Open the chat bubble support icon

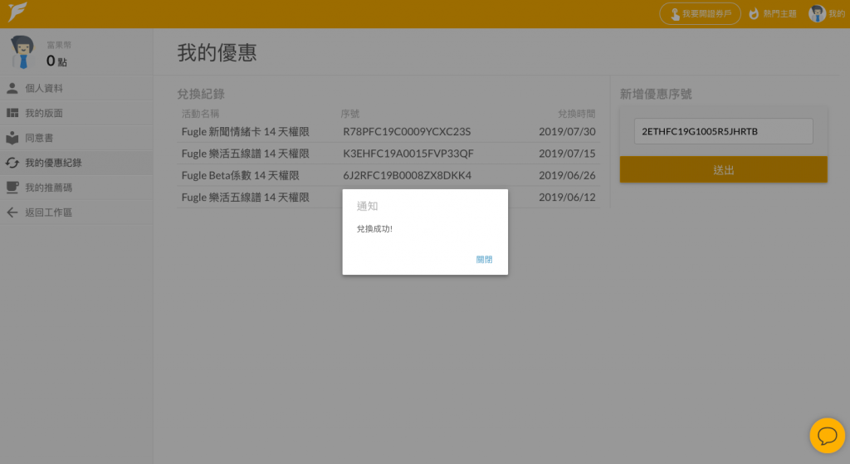tap(828, 435)
